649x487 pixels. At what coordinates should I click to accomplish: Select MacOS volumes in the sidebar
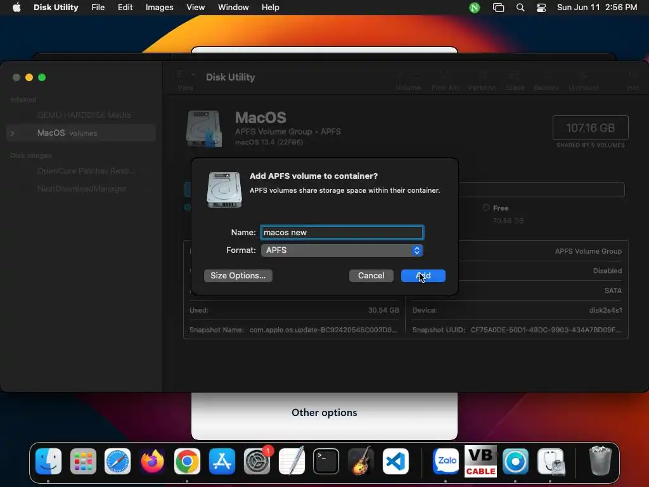pyautogui.click(x=81, y=133)
